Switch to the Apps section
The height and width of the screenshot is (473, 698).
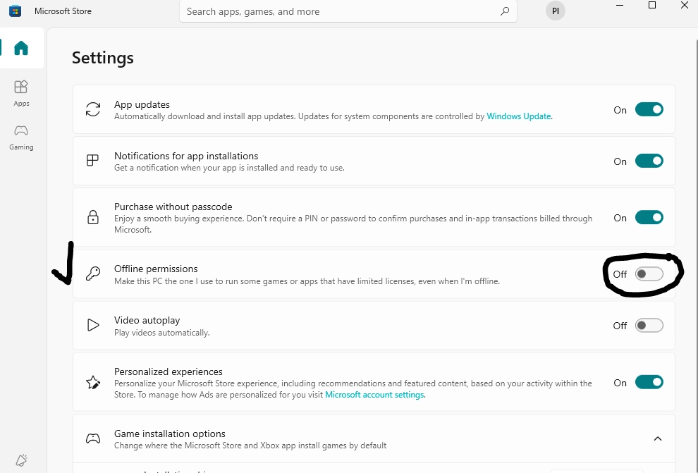(x=21, y=92)
